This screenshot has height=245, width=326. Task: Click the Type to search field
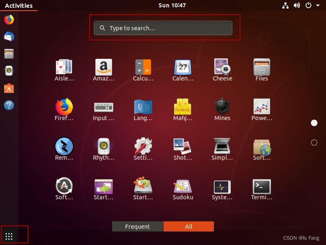(163, 28)
